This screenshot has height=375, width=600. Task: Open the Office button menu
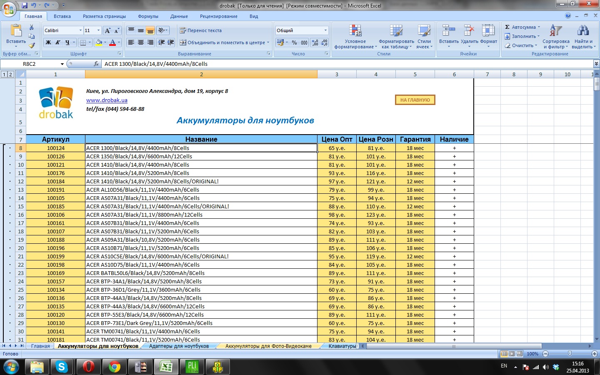tap(9, 8)
